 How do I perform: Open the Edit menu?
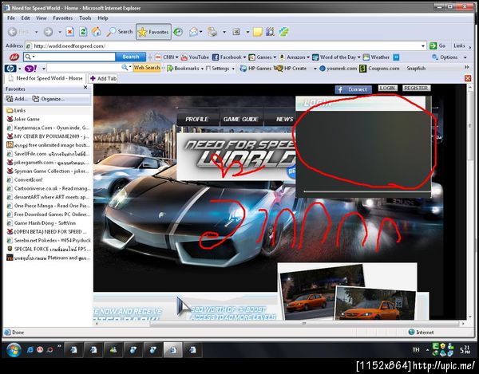(x=26, y=18)
